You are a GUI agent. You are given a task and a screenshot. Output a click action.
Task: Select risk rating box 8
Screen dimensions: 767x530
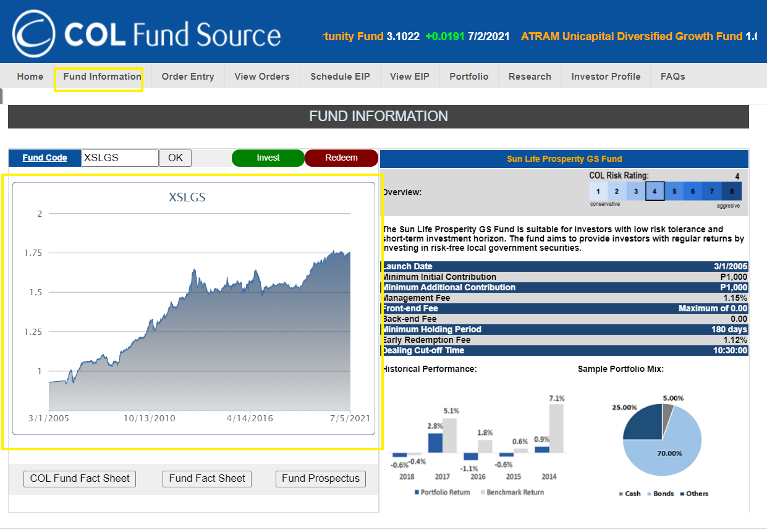(x=732, y=191)
